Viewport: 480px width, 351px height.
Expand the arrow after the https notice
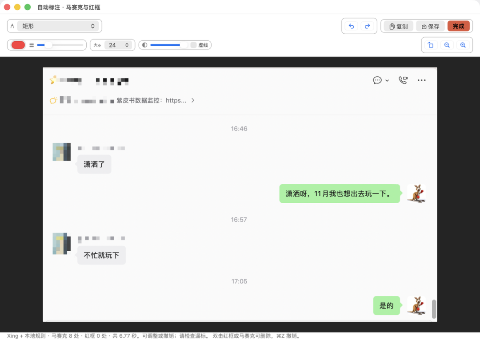click(192, 100)
